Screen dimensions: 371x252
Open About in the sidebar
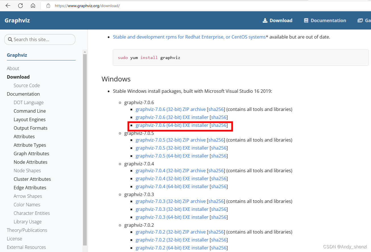pyautogui.click(x=13, y=68)
